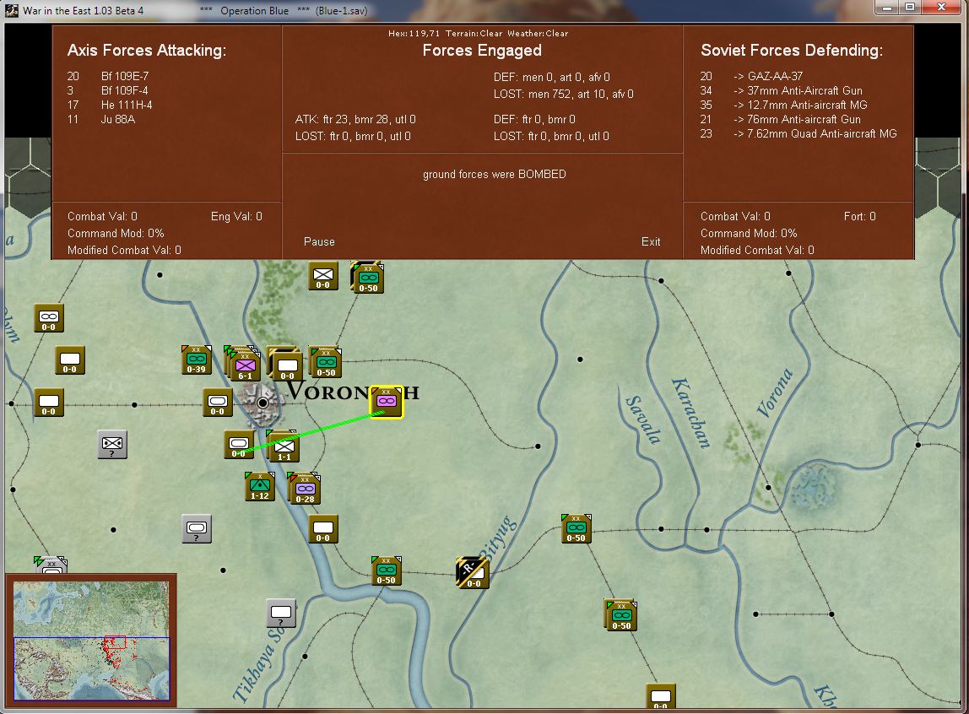The width and height of the screenshot is (969, 714).
Task: Click 'LOST: men 752, art 10, afv 0' line
Action: (x=564, y=94)
